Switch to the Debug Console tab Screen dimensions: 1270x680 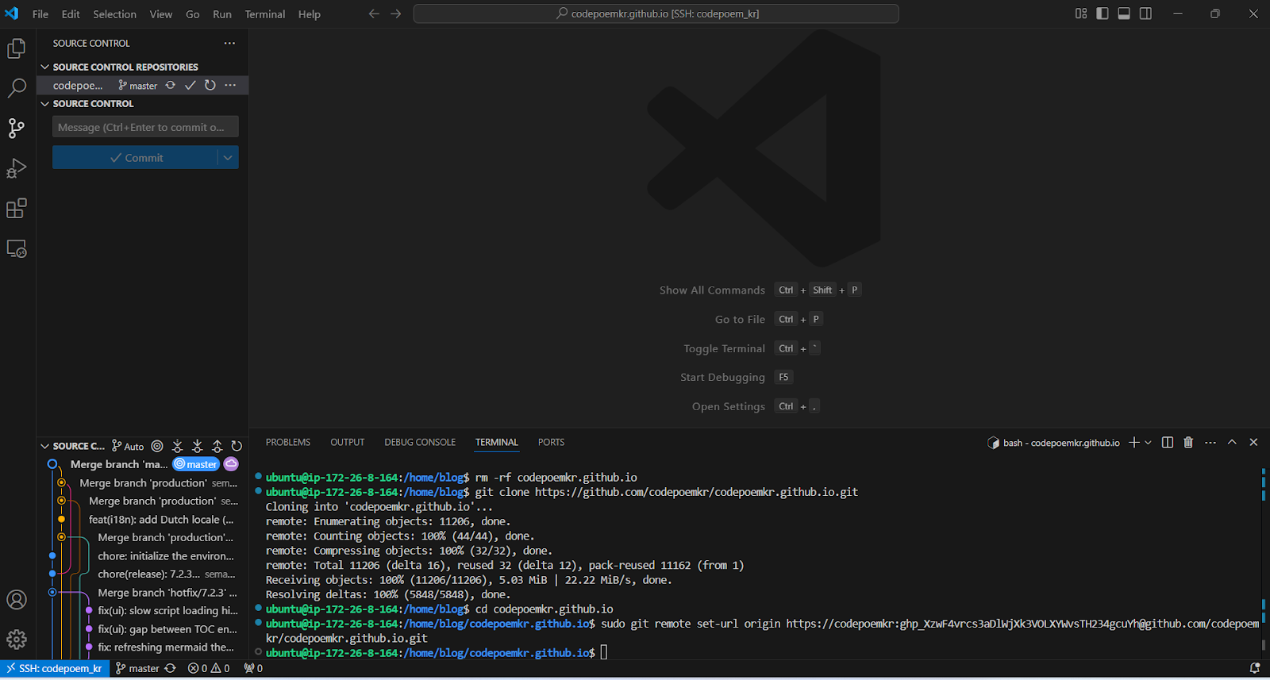click(x=420, y=442)
